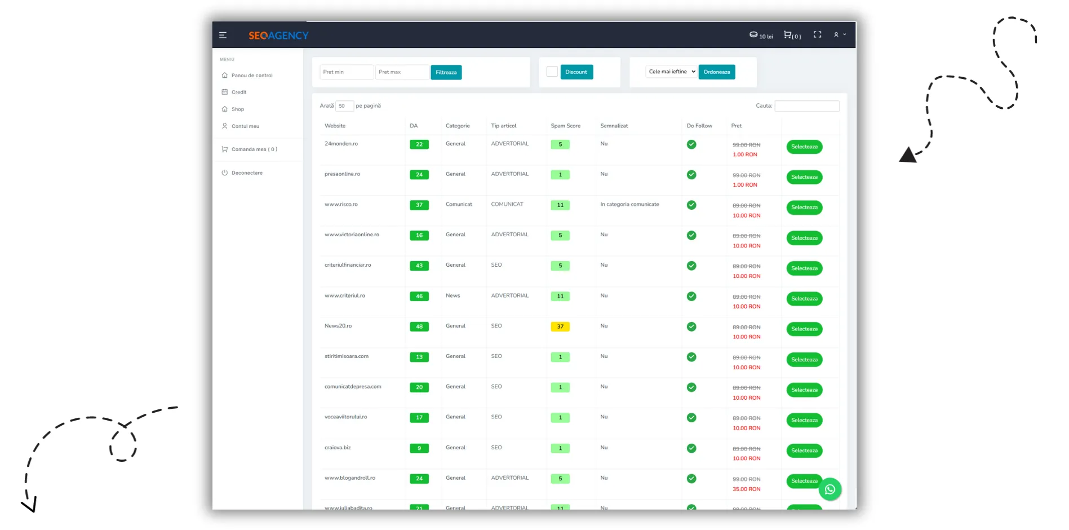
Task: Sort by Pret column header
Action: (x=737, y=126)
